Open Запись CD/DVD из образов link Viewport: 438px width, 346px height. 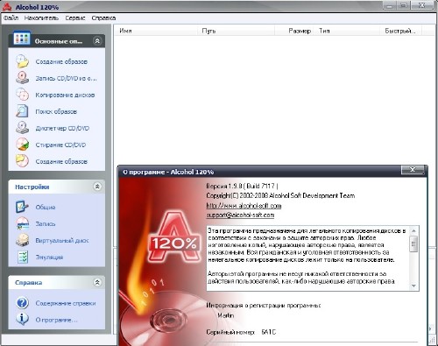(x=66, y=78)
